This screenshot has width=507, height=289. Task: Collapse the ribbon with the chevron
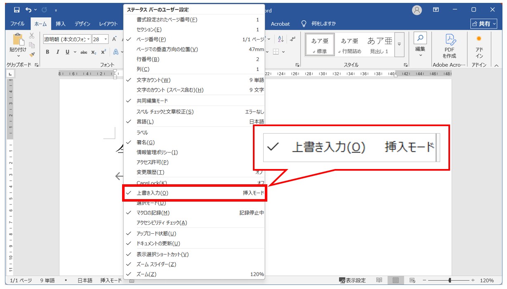point(496,65)
